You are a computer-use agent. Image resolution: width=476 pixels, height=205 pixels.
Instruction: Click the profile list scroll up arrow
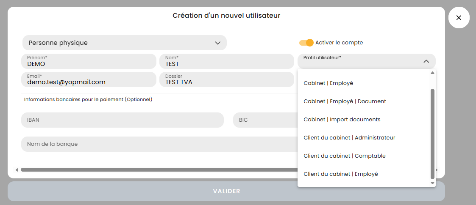pyautogui.click(x=432, y=73)
